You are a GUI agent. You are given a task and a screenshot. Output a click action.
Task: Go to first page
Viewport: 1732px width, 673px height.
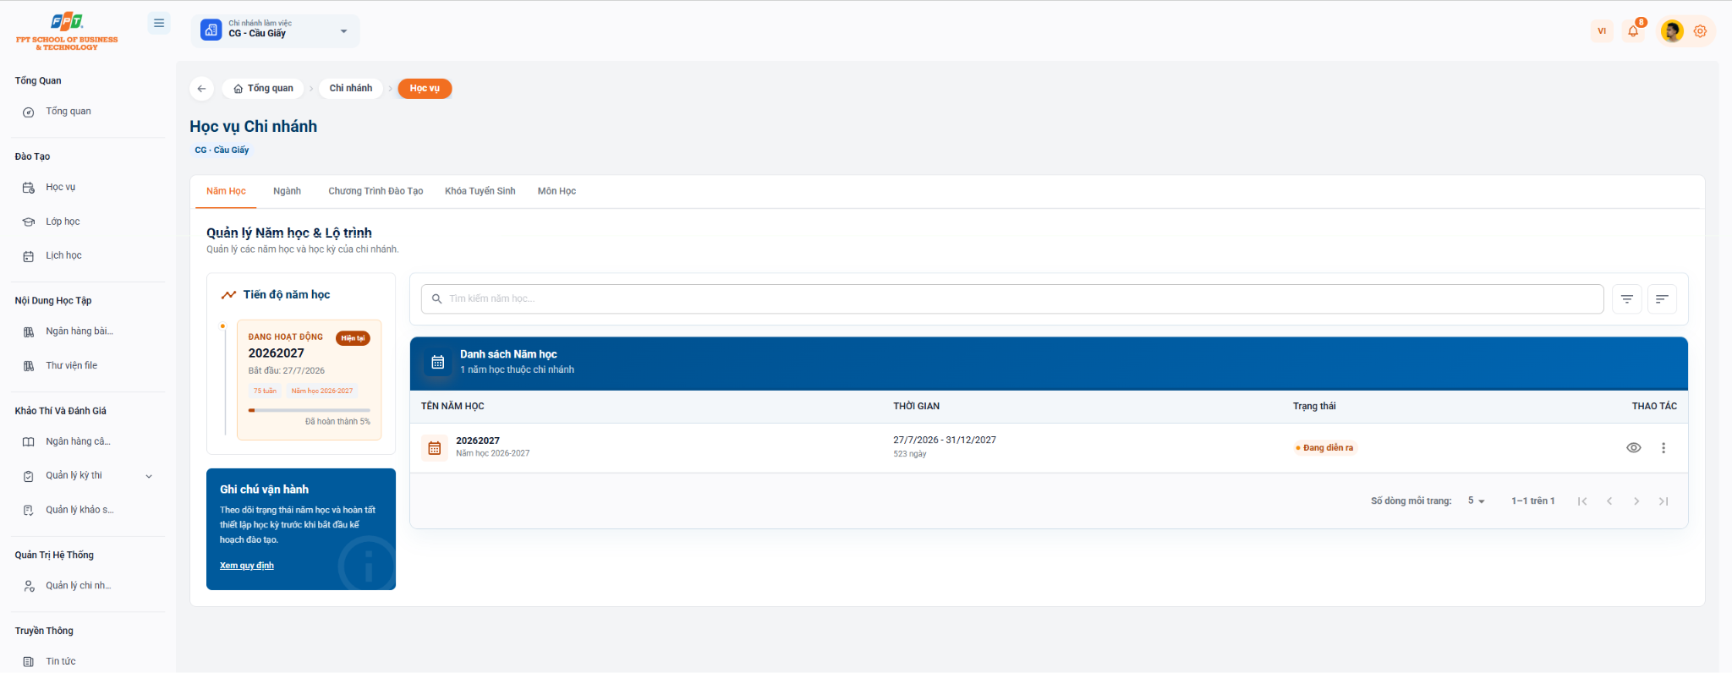1582,501
